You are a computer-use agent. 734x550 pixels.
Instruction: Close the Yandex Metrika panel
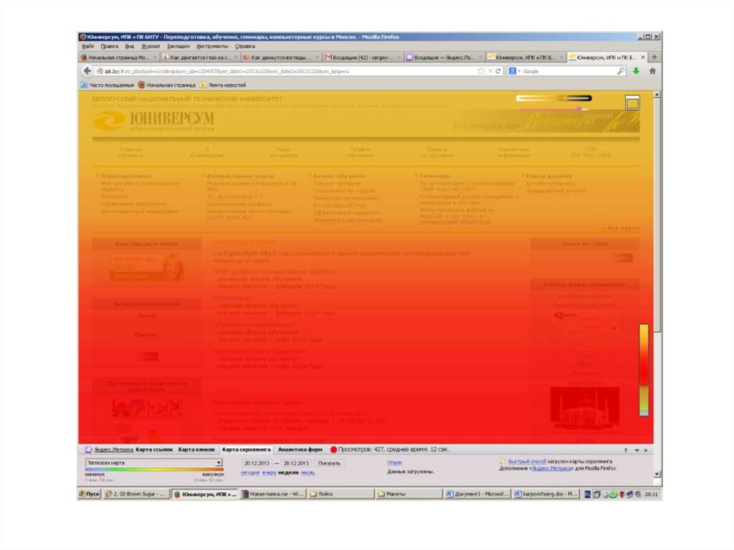646,450
